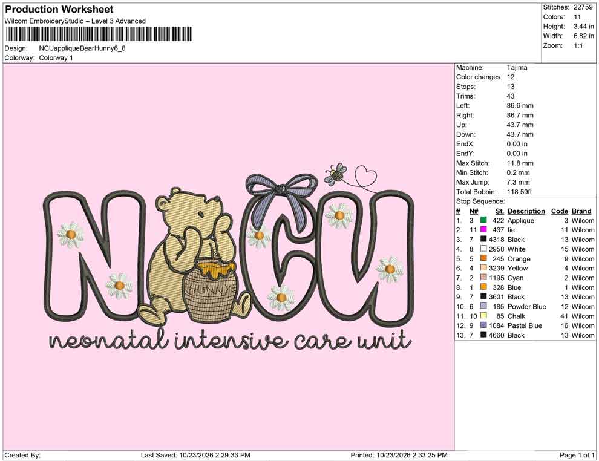Viewport: 599px width, 461px height.
Task: Pick the black swatch for stitch 4318
Action: [x=483, y=239]
